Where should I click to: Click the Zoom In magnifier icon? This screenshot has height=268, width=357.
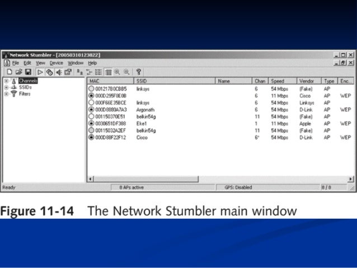[118, 72]
